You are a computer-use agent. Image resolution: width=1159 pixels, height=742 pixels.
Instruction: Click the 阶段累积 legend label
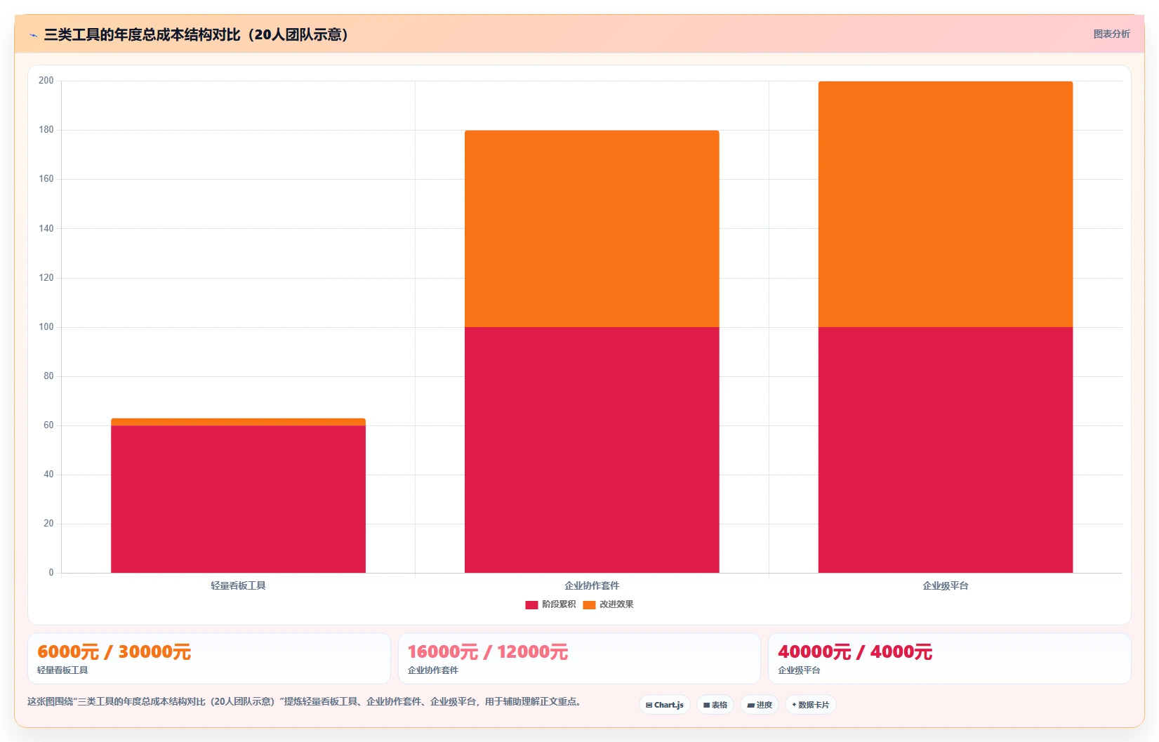(x=559, y=604)
